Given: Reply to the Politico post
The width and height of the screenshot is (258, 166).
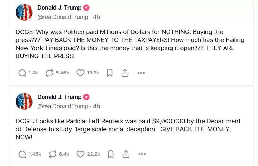Looking at the screenshot, I should (22, 73).
